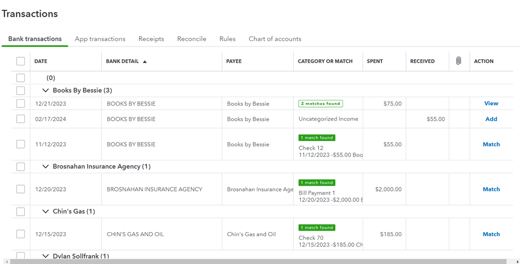Click the 1 match found badge for Check 12
This screenshot has width=520, height=264.
click(317, 137)
